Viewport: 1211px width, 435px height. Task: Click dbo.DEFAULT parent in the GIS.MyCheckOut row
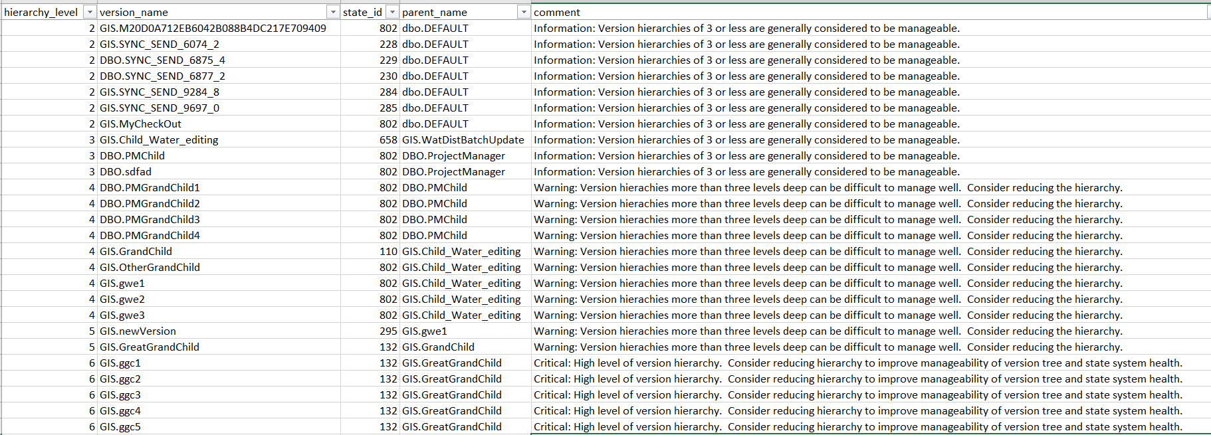[x=465, y=124]
